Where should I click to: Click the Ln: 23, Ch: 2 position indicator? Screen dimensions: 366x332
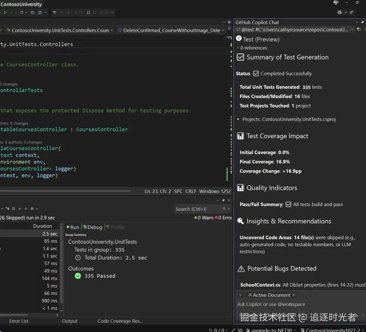coord(157,191)
